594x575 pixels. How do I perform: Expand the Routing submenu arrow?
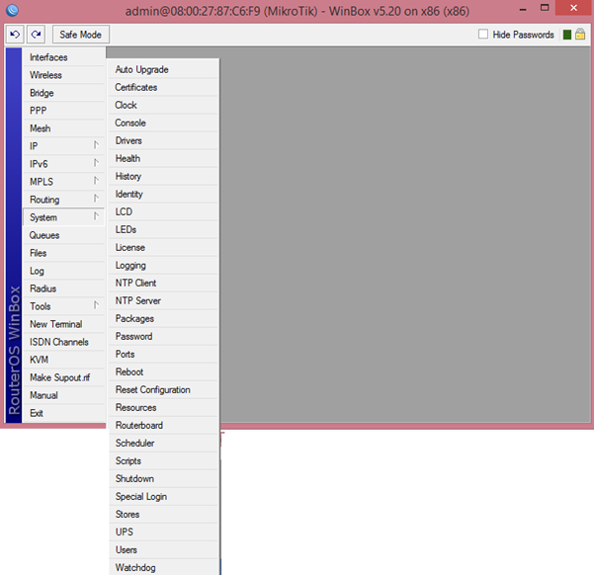pos(96,199)
